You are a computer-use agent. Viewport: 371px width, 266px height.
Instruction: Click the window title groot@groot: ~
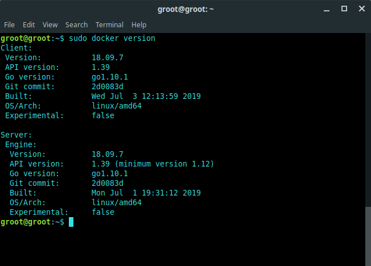point(186,9)
